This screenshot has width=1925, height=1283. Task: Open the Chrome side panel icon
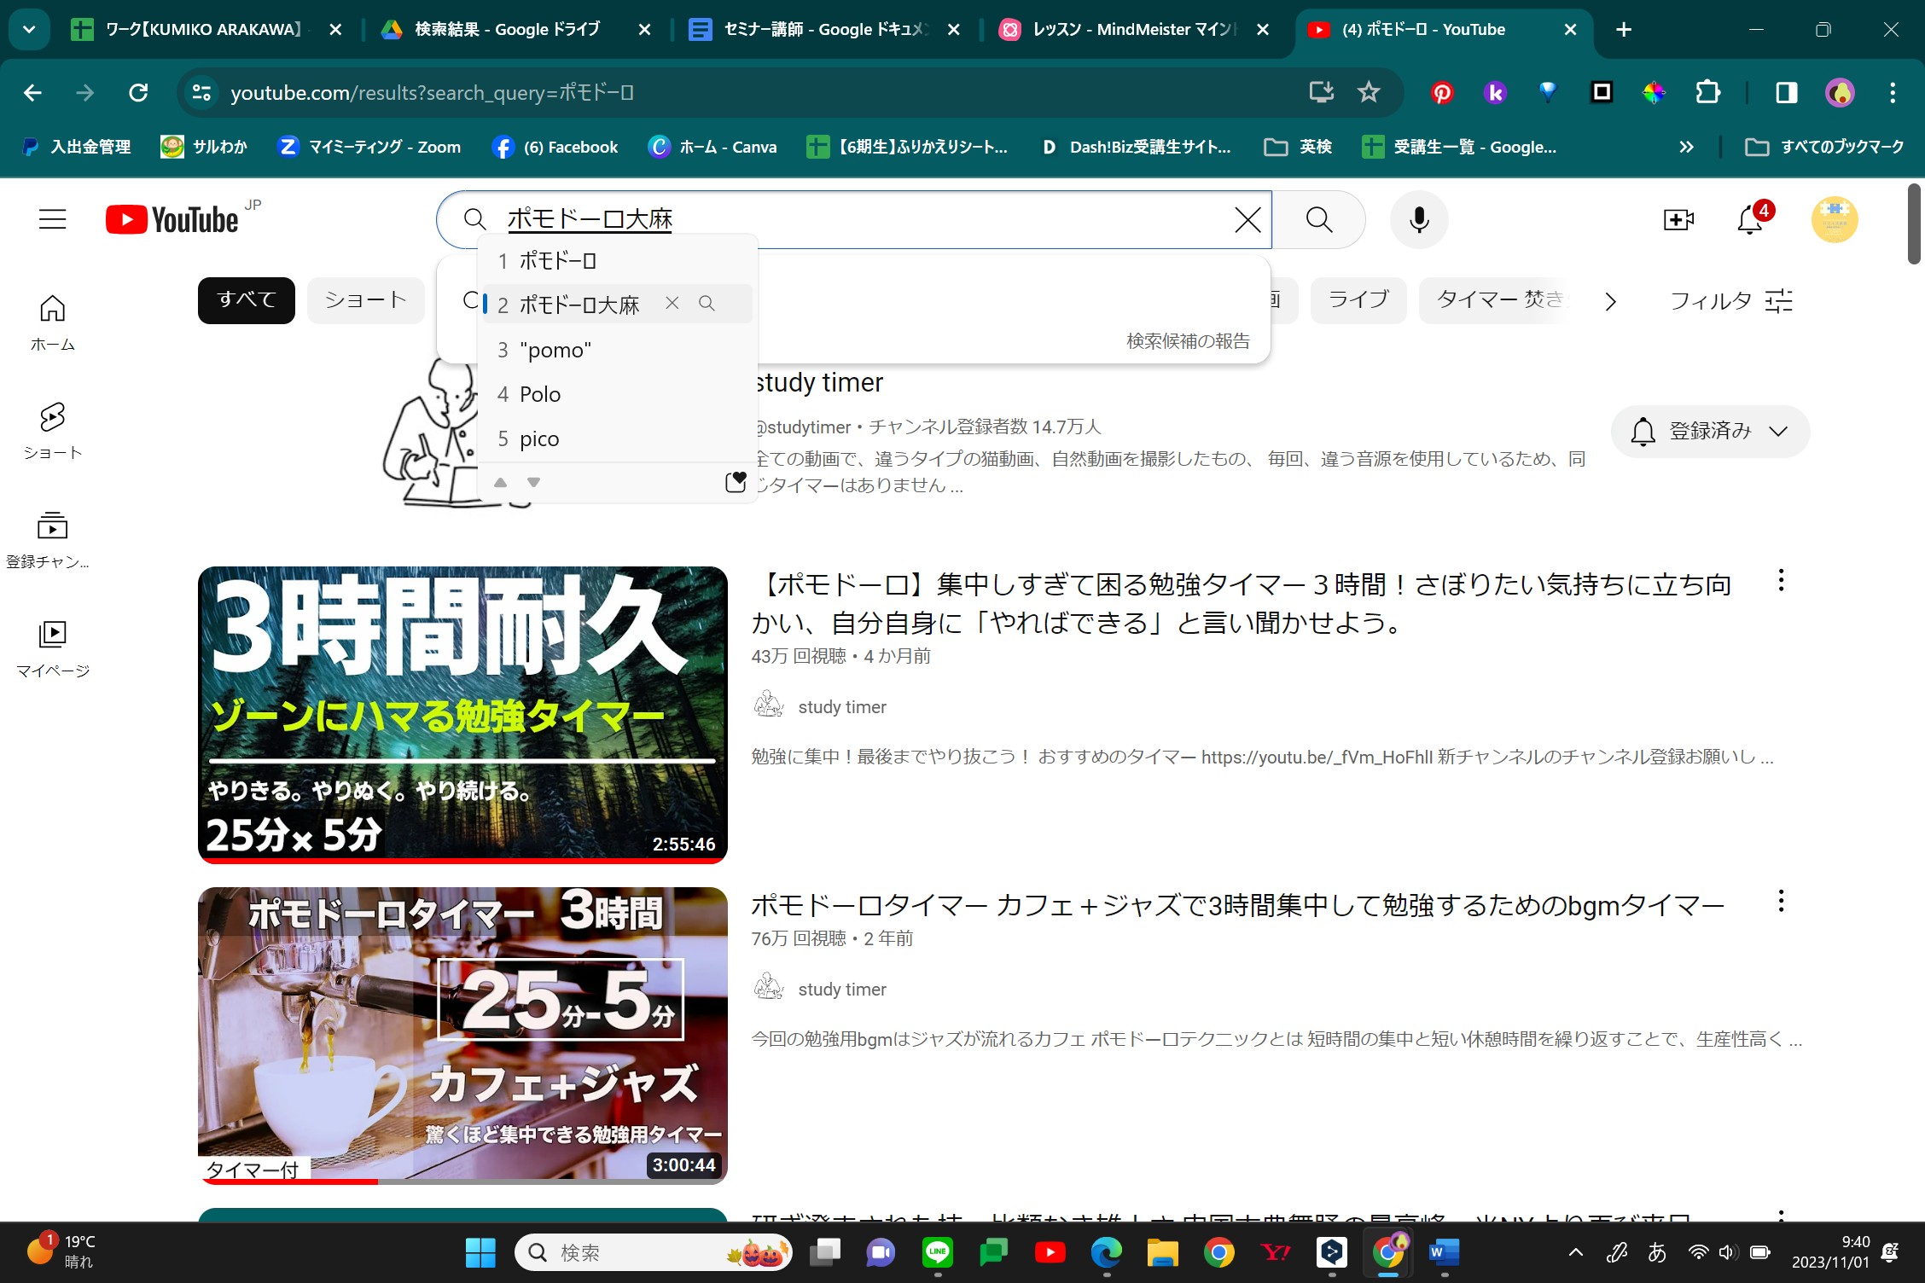1786,92
